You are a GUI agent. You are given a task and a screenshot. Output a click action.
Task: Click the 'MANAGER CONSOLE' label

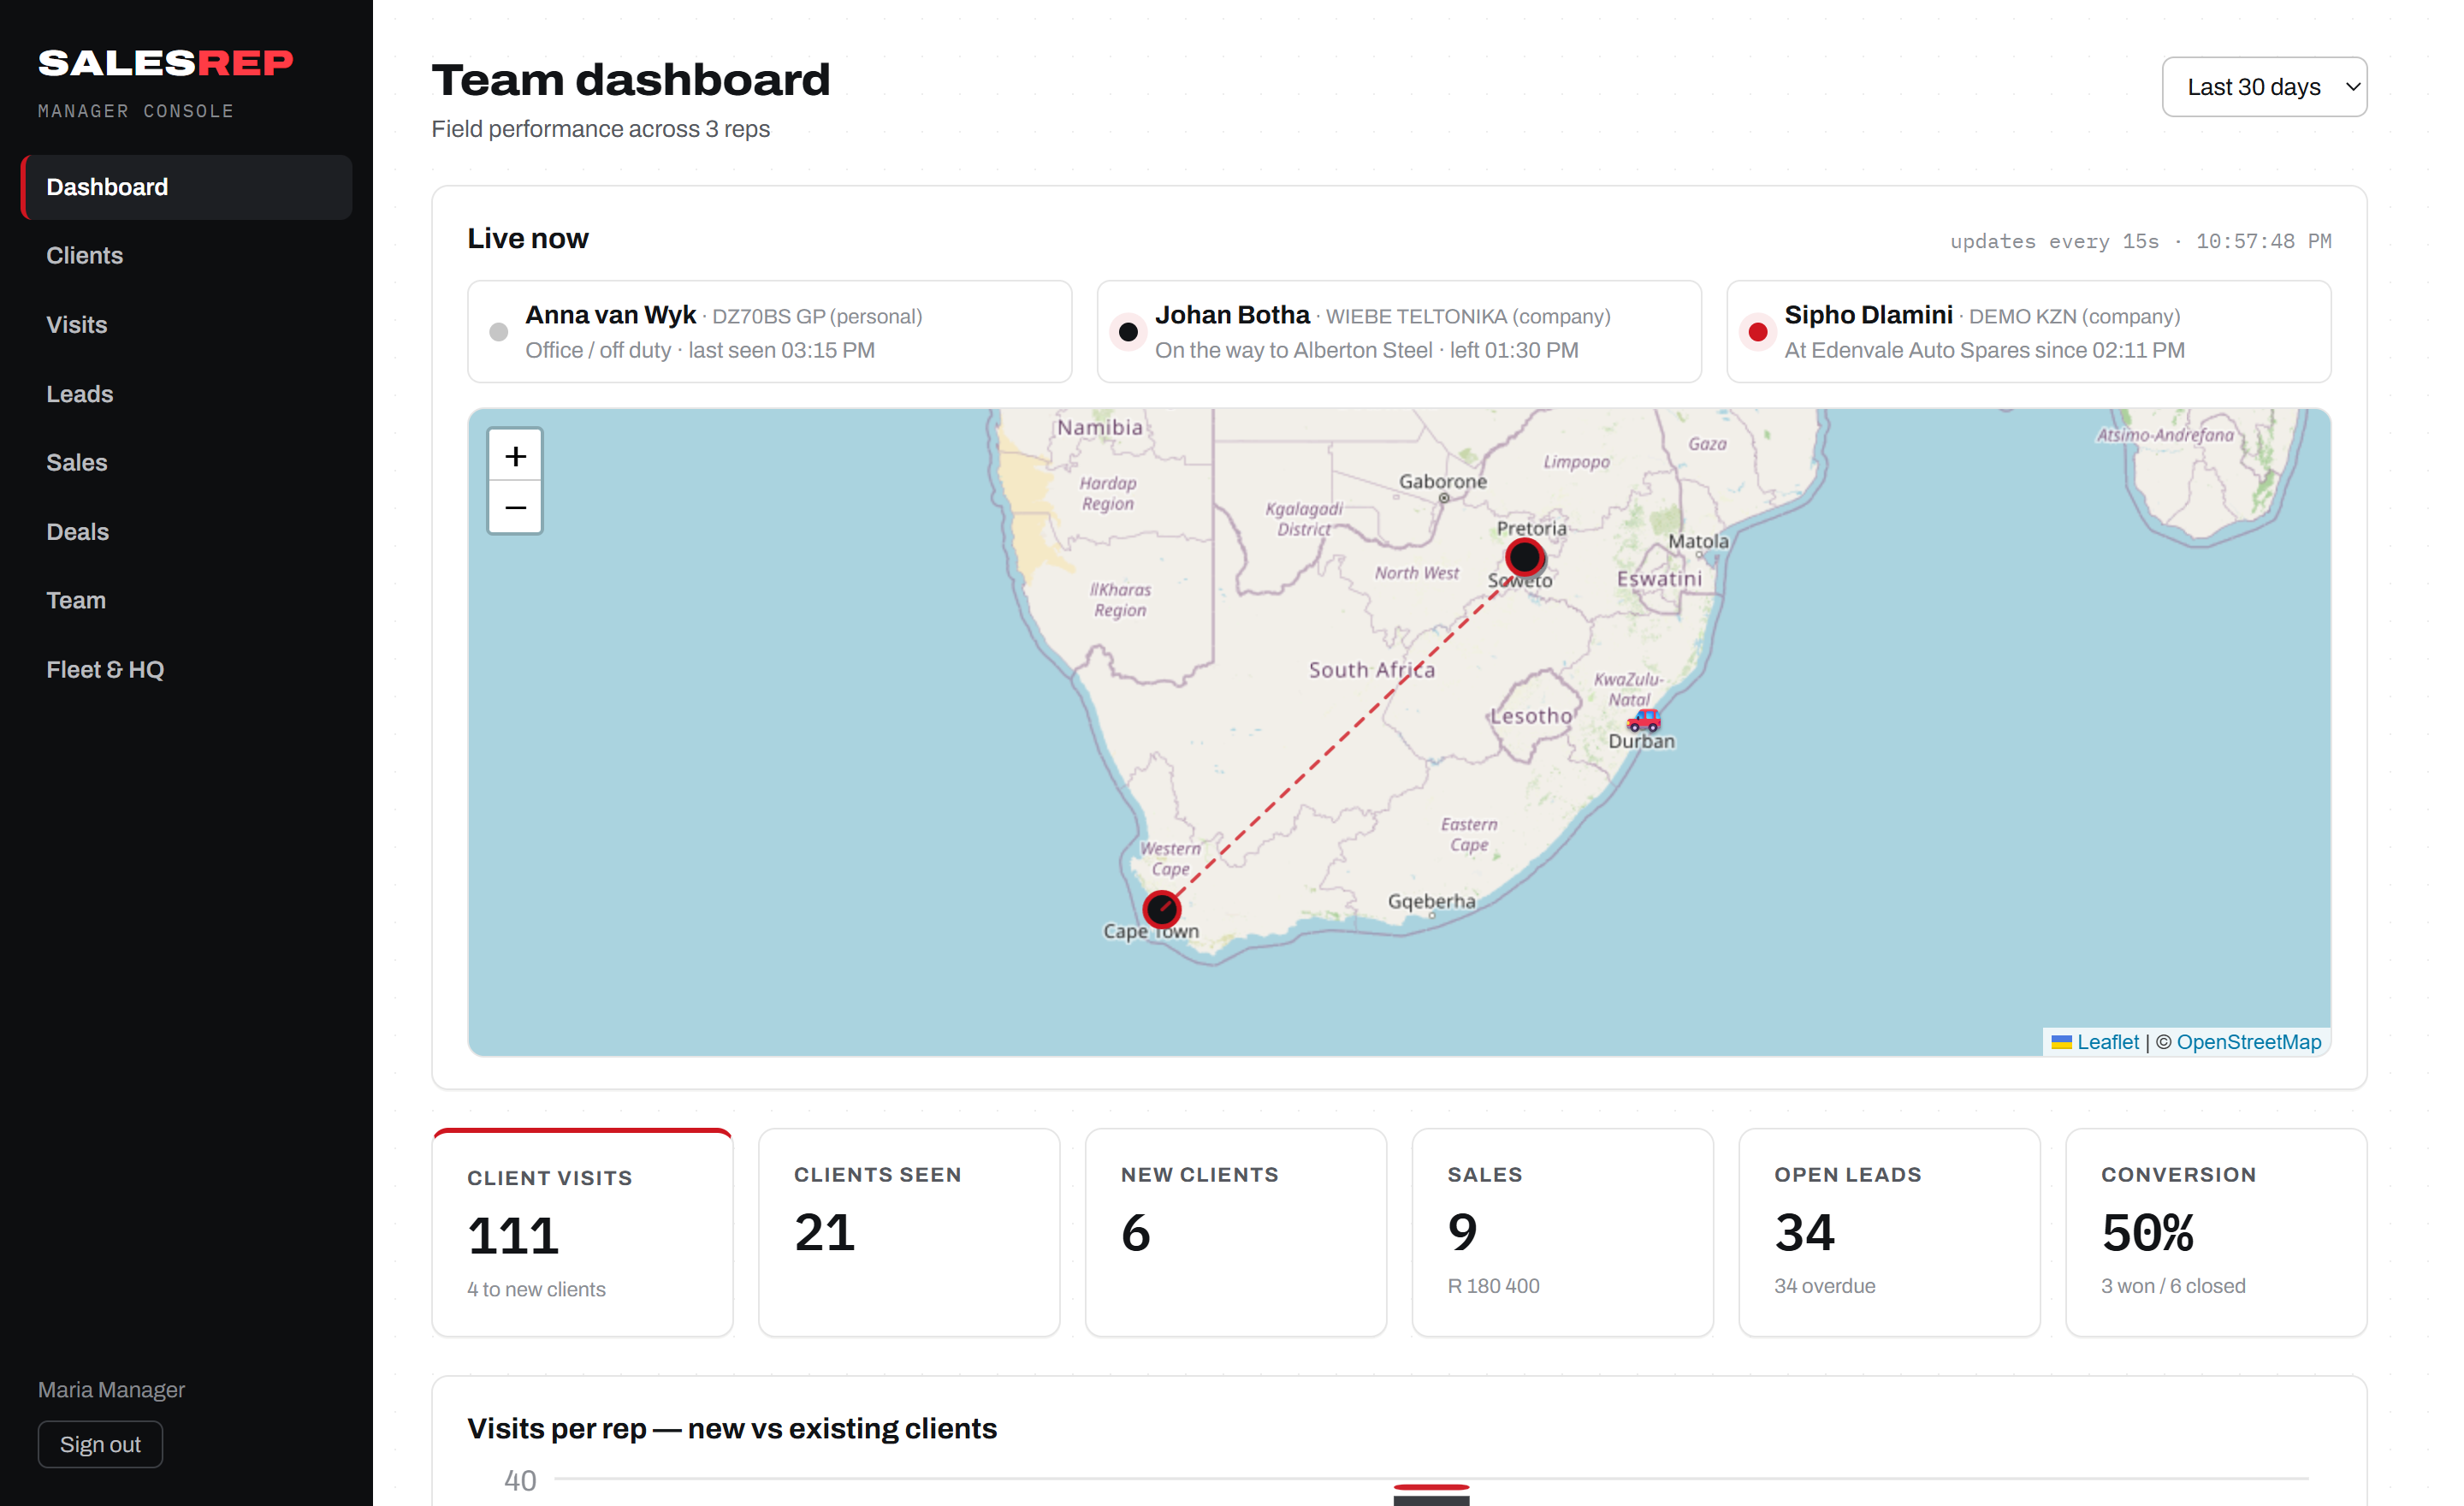136,111
